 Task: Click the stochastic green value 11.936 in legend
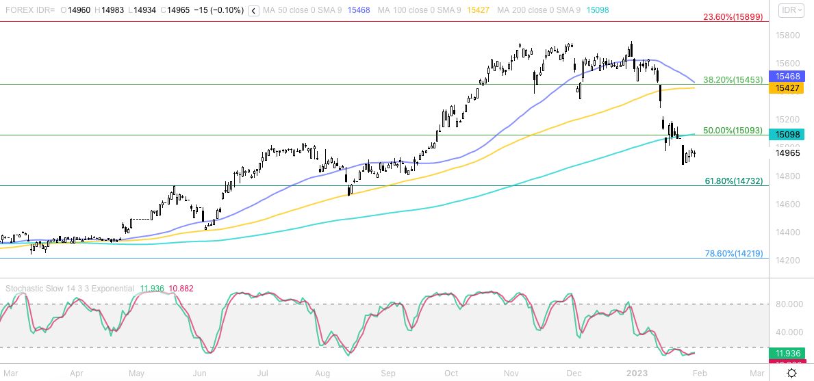click(x=151, y=288)
